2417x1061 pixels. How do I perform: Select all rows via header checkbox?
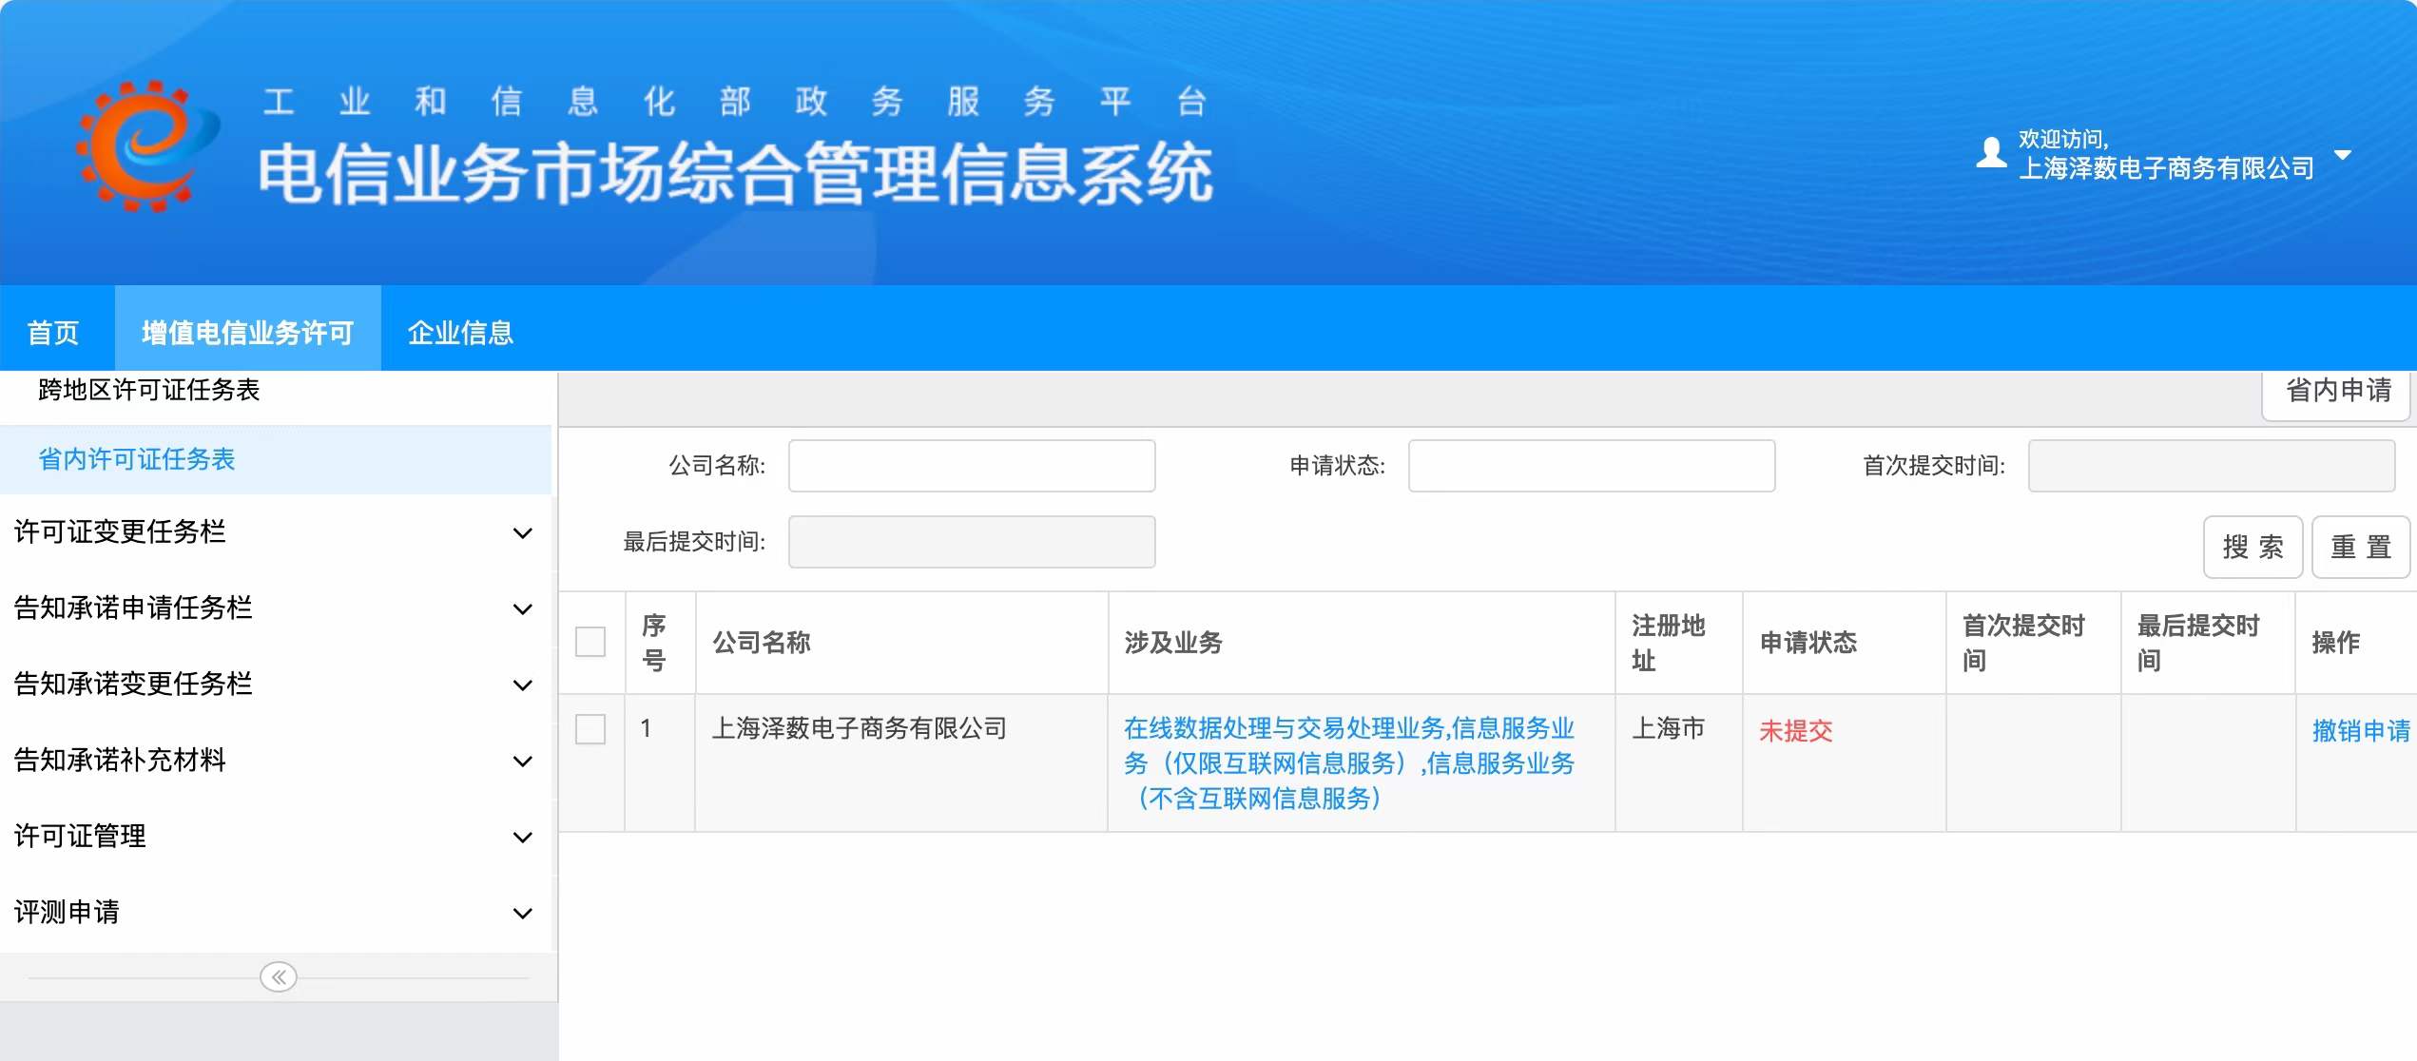click(x=590, y=642)
